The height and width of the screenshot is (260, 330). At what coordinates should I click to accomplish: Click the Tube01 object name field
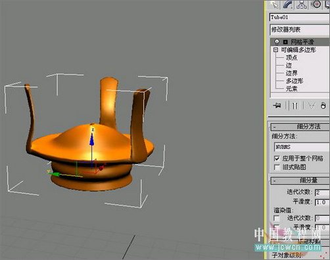pos(300,18)
